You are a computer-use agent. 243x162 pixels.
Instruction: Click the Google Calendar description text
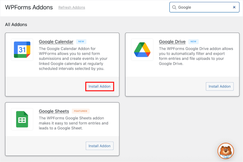click(73, 58)
